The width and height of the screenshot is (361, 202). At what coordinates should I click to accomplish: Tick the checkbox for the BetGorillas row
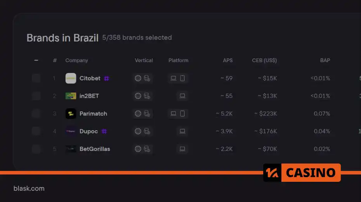coord(36,149)
